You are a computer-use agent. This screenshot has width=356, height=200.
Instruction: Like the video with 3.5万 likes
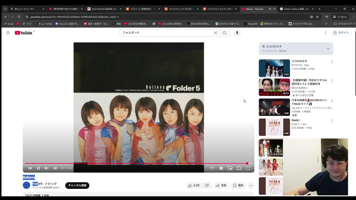(194, 185)
